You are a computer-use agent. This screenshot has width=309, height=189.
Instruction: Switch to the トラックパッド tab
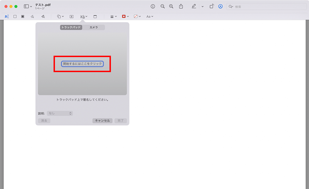[71, 27]
